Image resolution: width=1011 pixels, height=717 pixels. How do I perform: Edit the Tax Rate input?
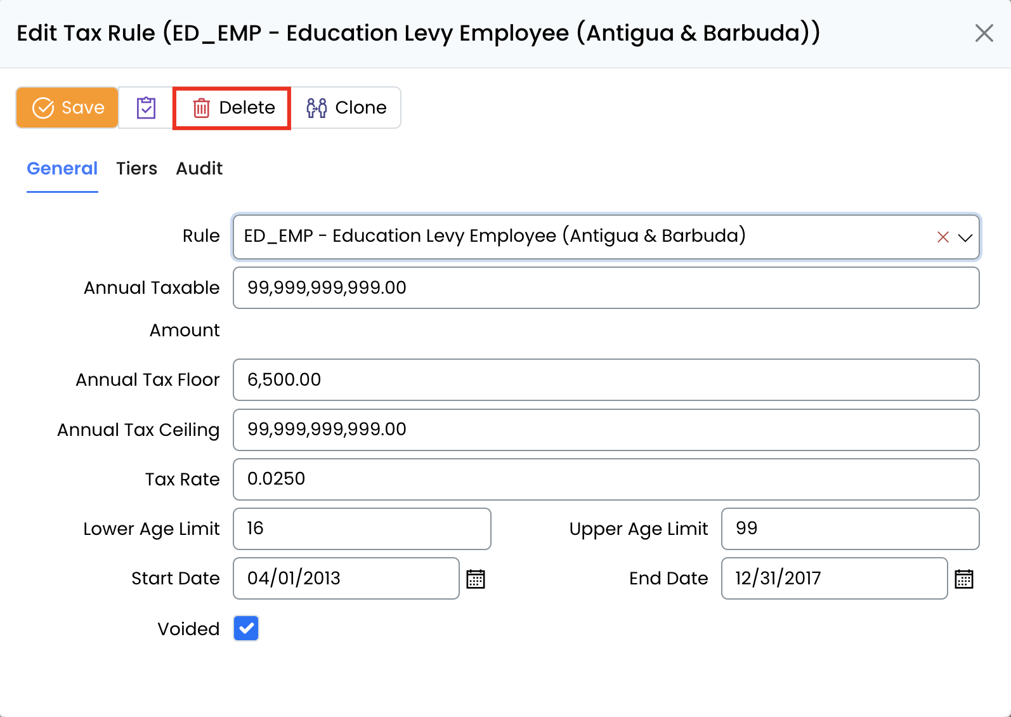(606, 479)
